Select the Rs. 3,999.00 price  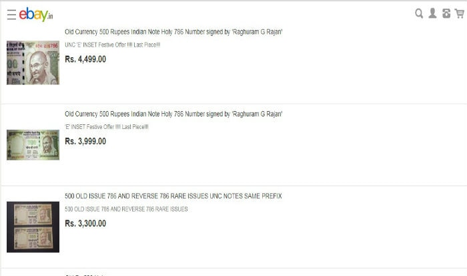pyautogui.click(x=85, y=141)
